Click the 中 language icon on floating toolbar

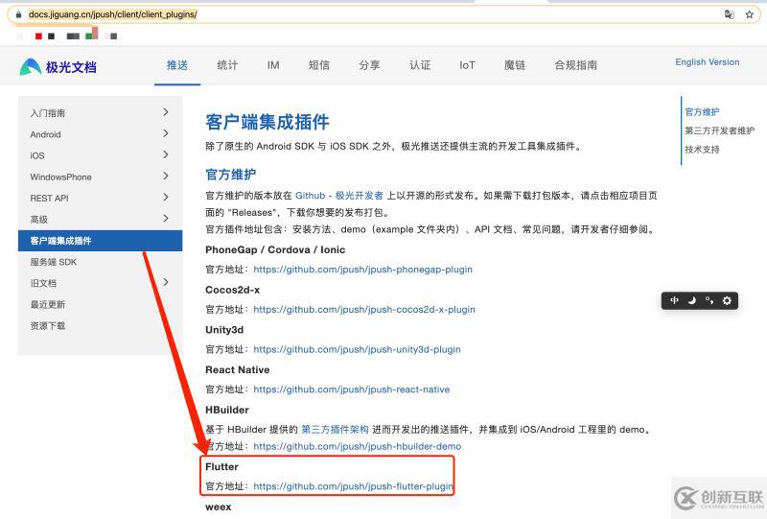click(x=675, y=300)
